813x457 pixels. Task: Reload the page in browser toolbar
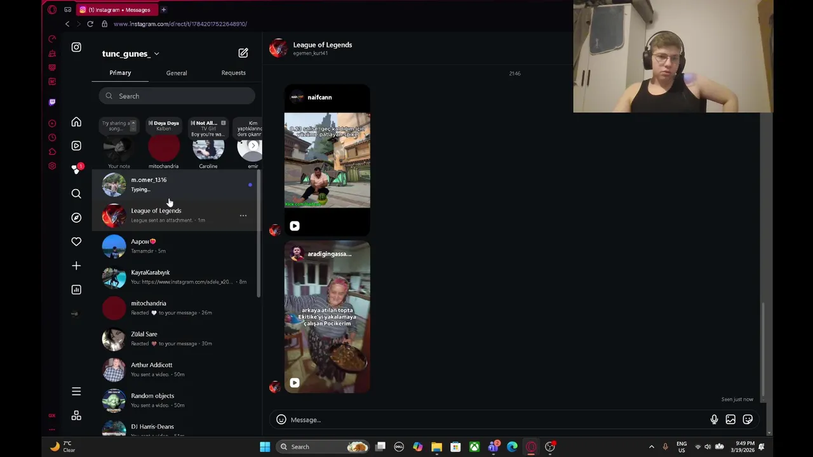[x=90, y=24]
